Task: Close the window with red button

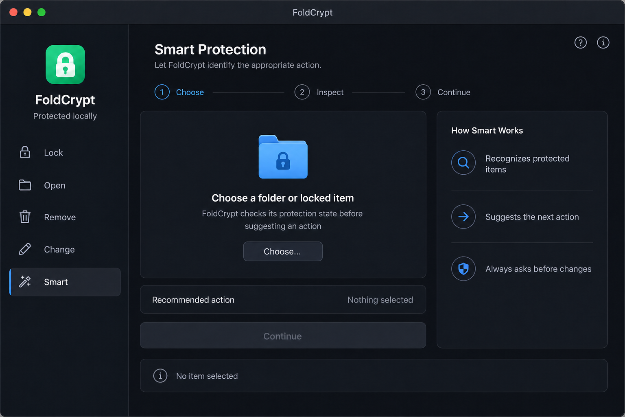Action: coord(13,12)
